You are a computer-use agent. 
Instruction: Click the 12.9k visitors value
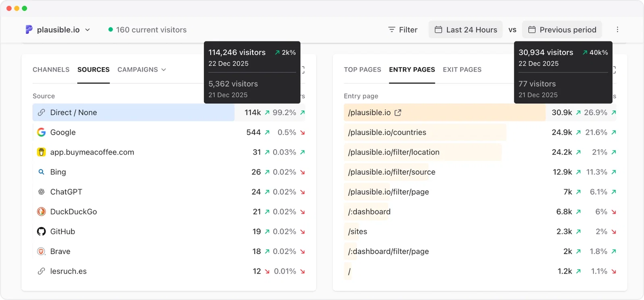[562, 172]
